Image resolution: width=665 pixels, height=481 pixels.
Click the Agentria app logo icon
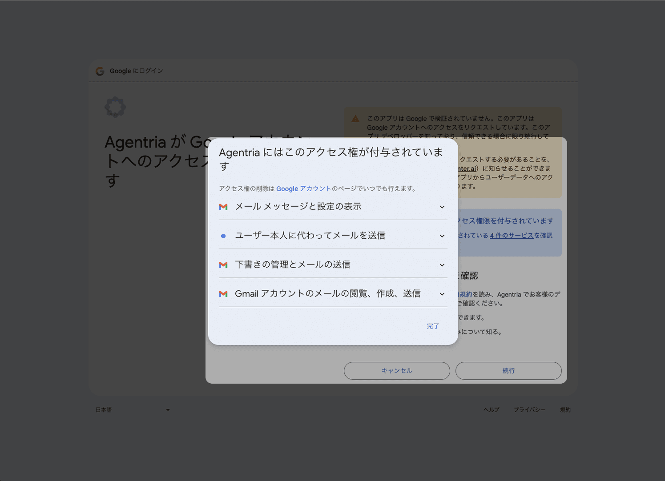pyautogui.click(x=115, y=107)
